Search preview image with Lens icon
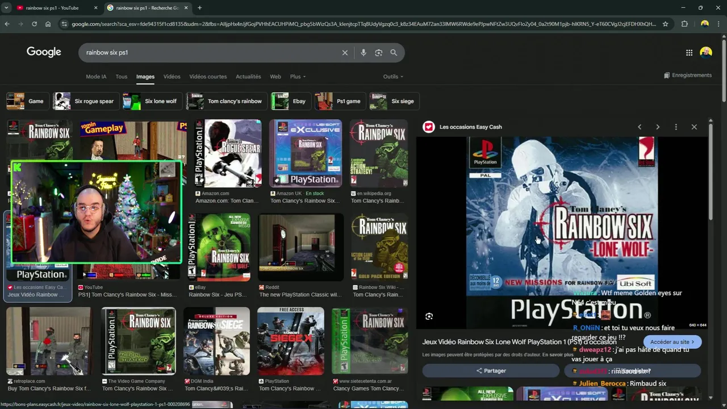This screenshot has height=409, width=727. pyautogui.click(x=429, y=316)
